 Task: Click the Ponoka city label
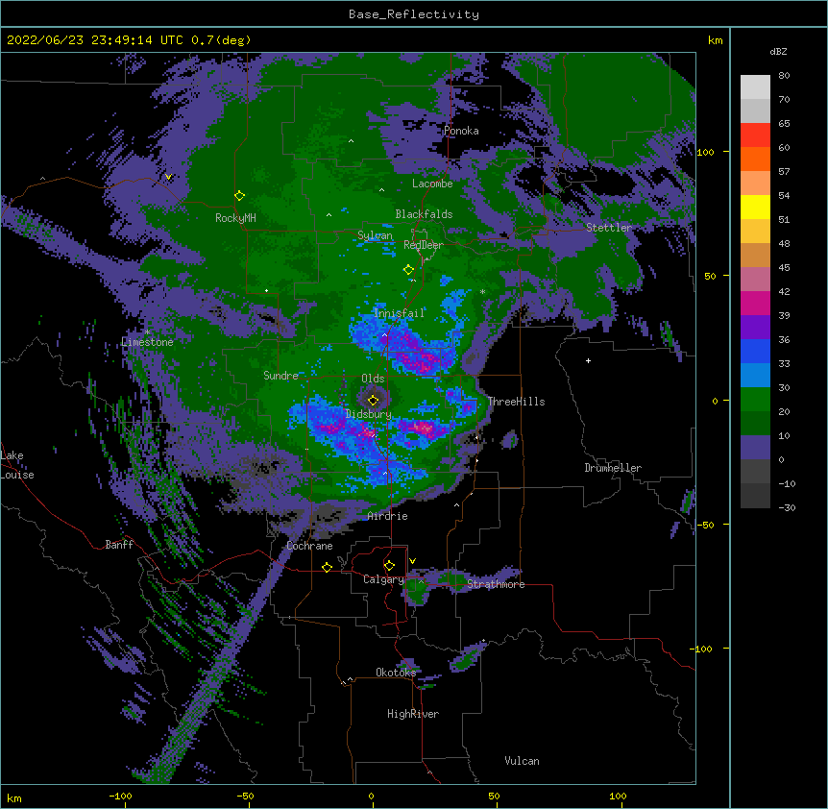(461, 131)
